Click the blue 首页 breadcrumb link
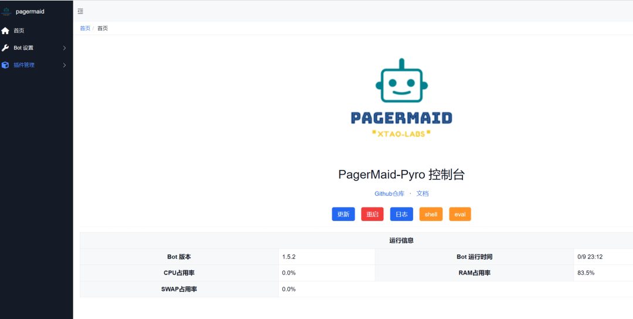 (85, 28)
